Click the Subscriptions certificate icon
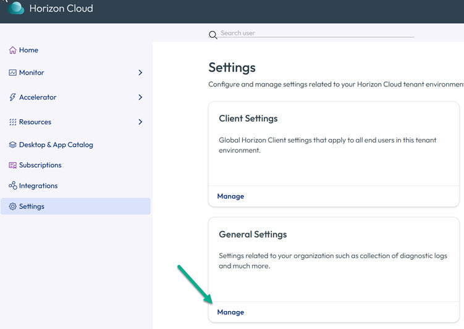The width and height of the screenshot is (464, 329). click(12, 165)
